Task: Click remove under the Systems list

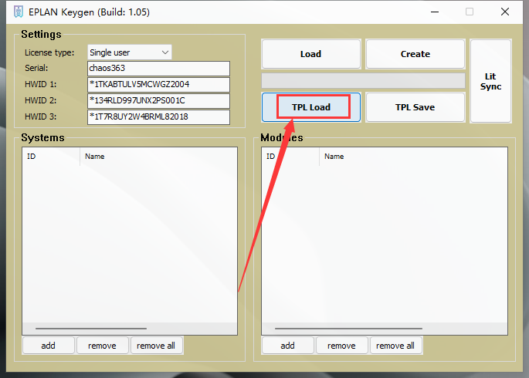Action: (102, 346)
